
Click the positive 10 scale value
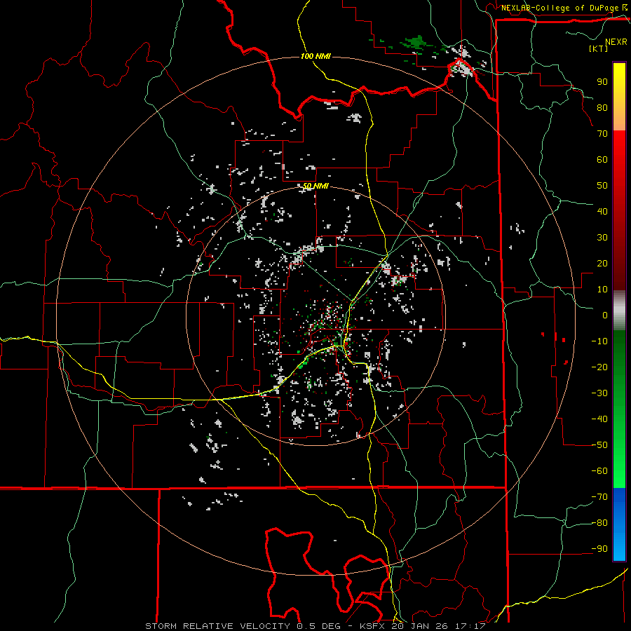(602, 290)
